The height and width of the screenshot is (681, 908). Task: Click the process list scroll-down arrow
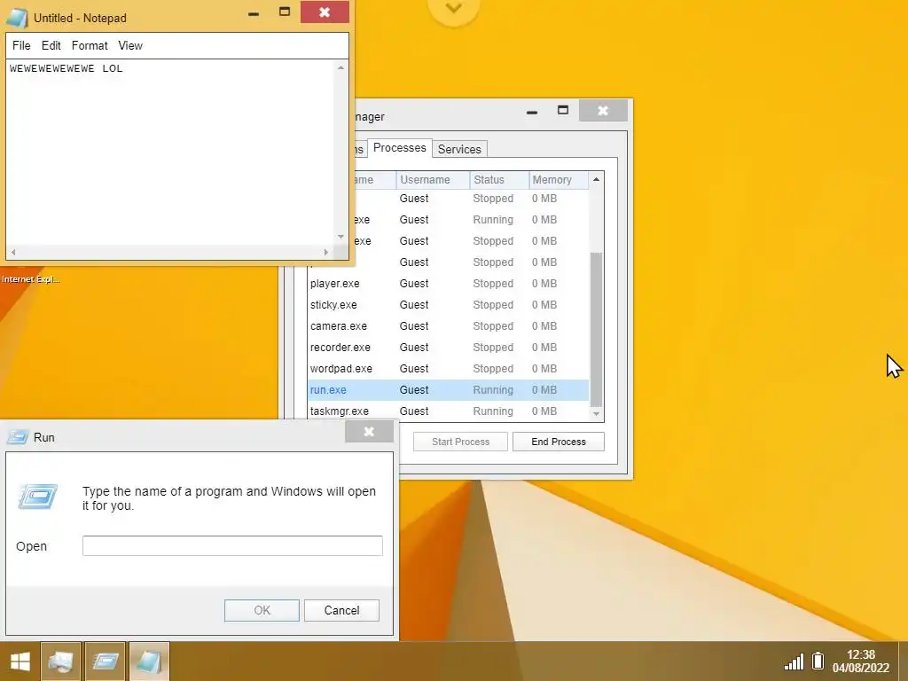click(596, 414)
